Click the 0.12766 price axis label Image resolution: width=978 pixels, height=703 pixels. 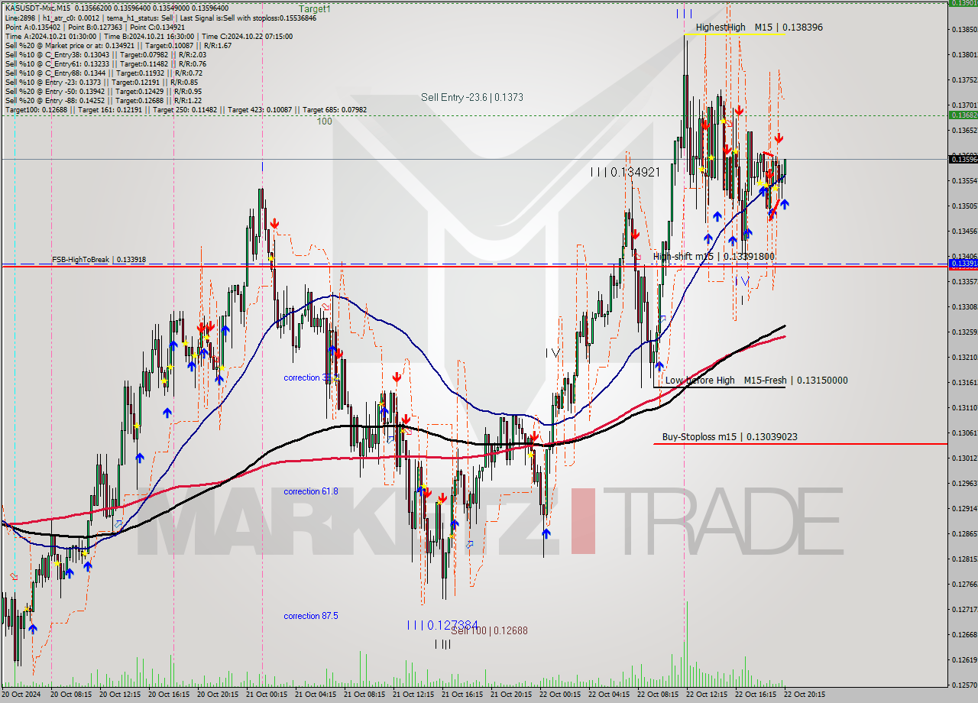pos(964,585)
